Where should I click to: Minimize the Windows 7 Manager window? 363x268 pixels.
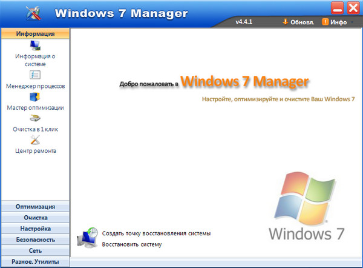[337, 8]
